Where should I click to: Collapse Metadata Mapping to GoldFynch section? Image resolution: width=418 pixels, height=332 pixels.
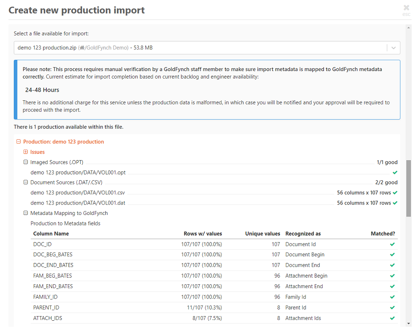(x=25, y=213)
